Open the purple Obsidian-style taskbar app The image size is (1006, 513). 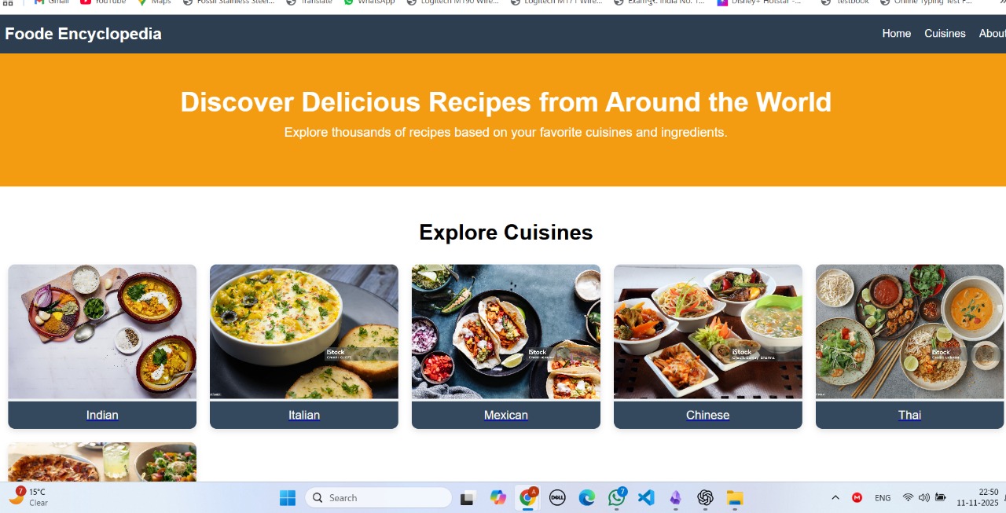tap(675, 497)
